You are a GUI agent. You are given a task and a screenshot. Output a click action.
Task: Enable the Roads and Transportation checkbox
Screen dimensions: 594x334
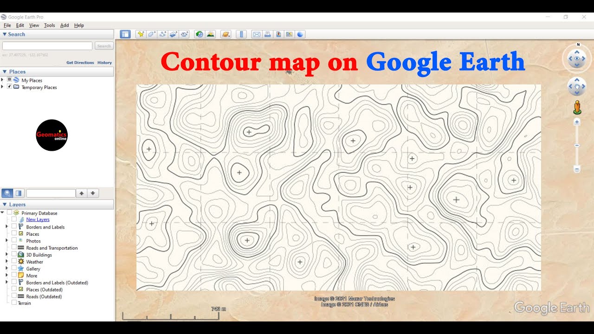[x=14, y=248]
